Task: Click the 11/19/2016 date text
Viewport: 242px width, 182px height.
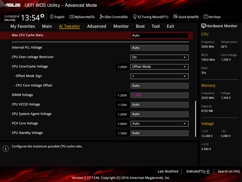Action: click(x=12, y=17)
